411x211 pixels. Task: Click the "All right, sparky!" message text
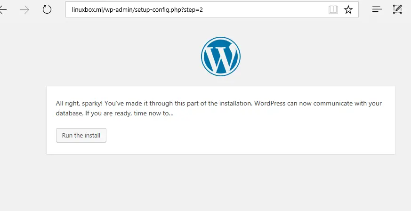tap(218, 108)
